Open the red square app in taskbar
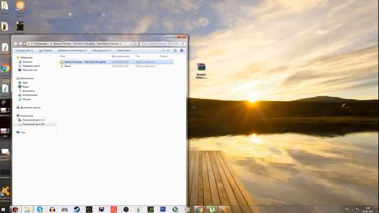 point(114,209)
